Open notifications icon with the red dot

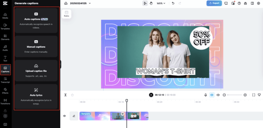233,3
